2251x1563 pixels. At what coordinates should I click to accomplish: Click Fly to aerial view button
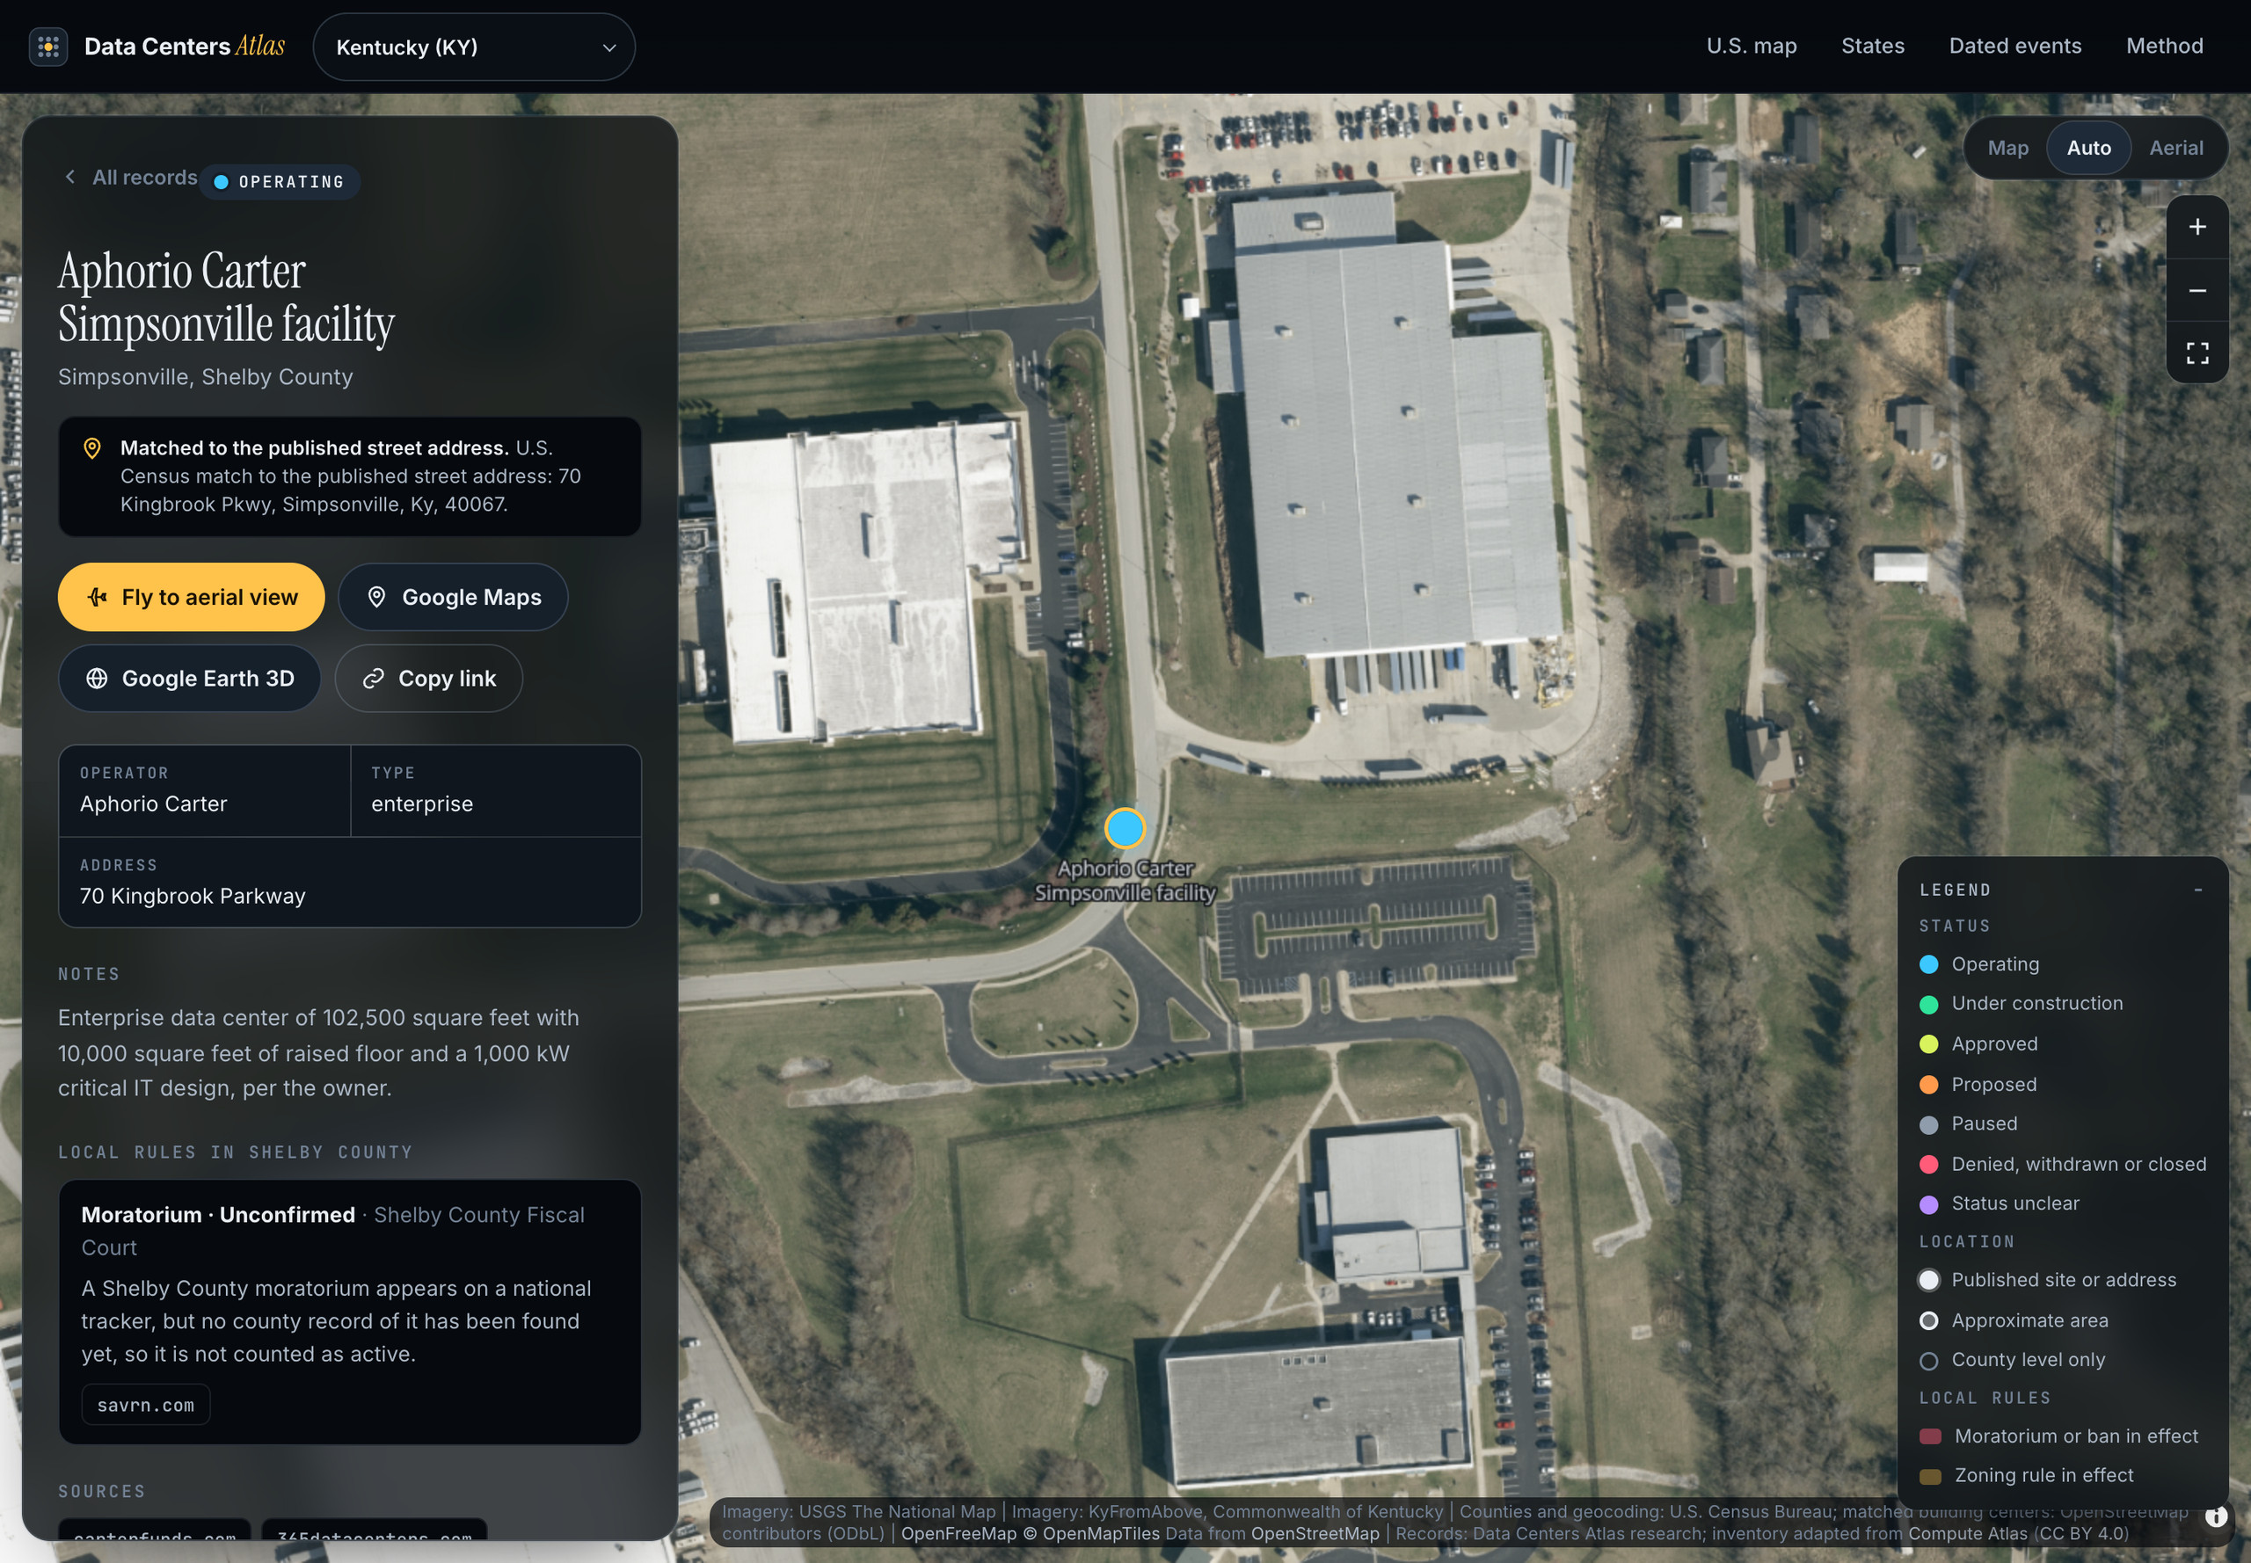pyautogui.click(x=191, y=598)
